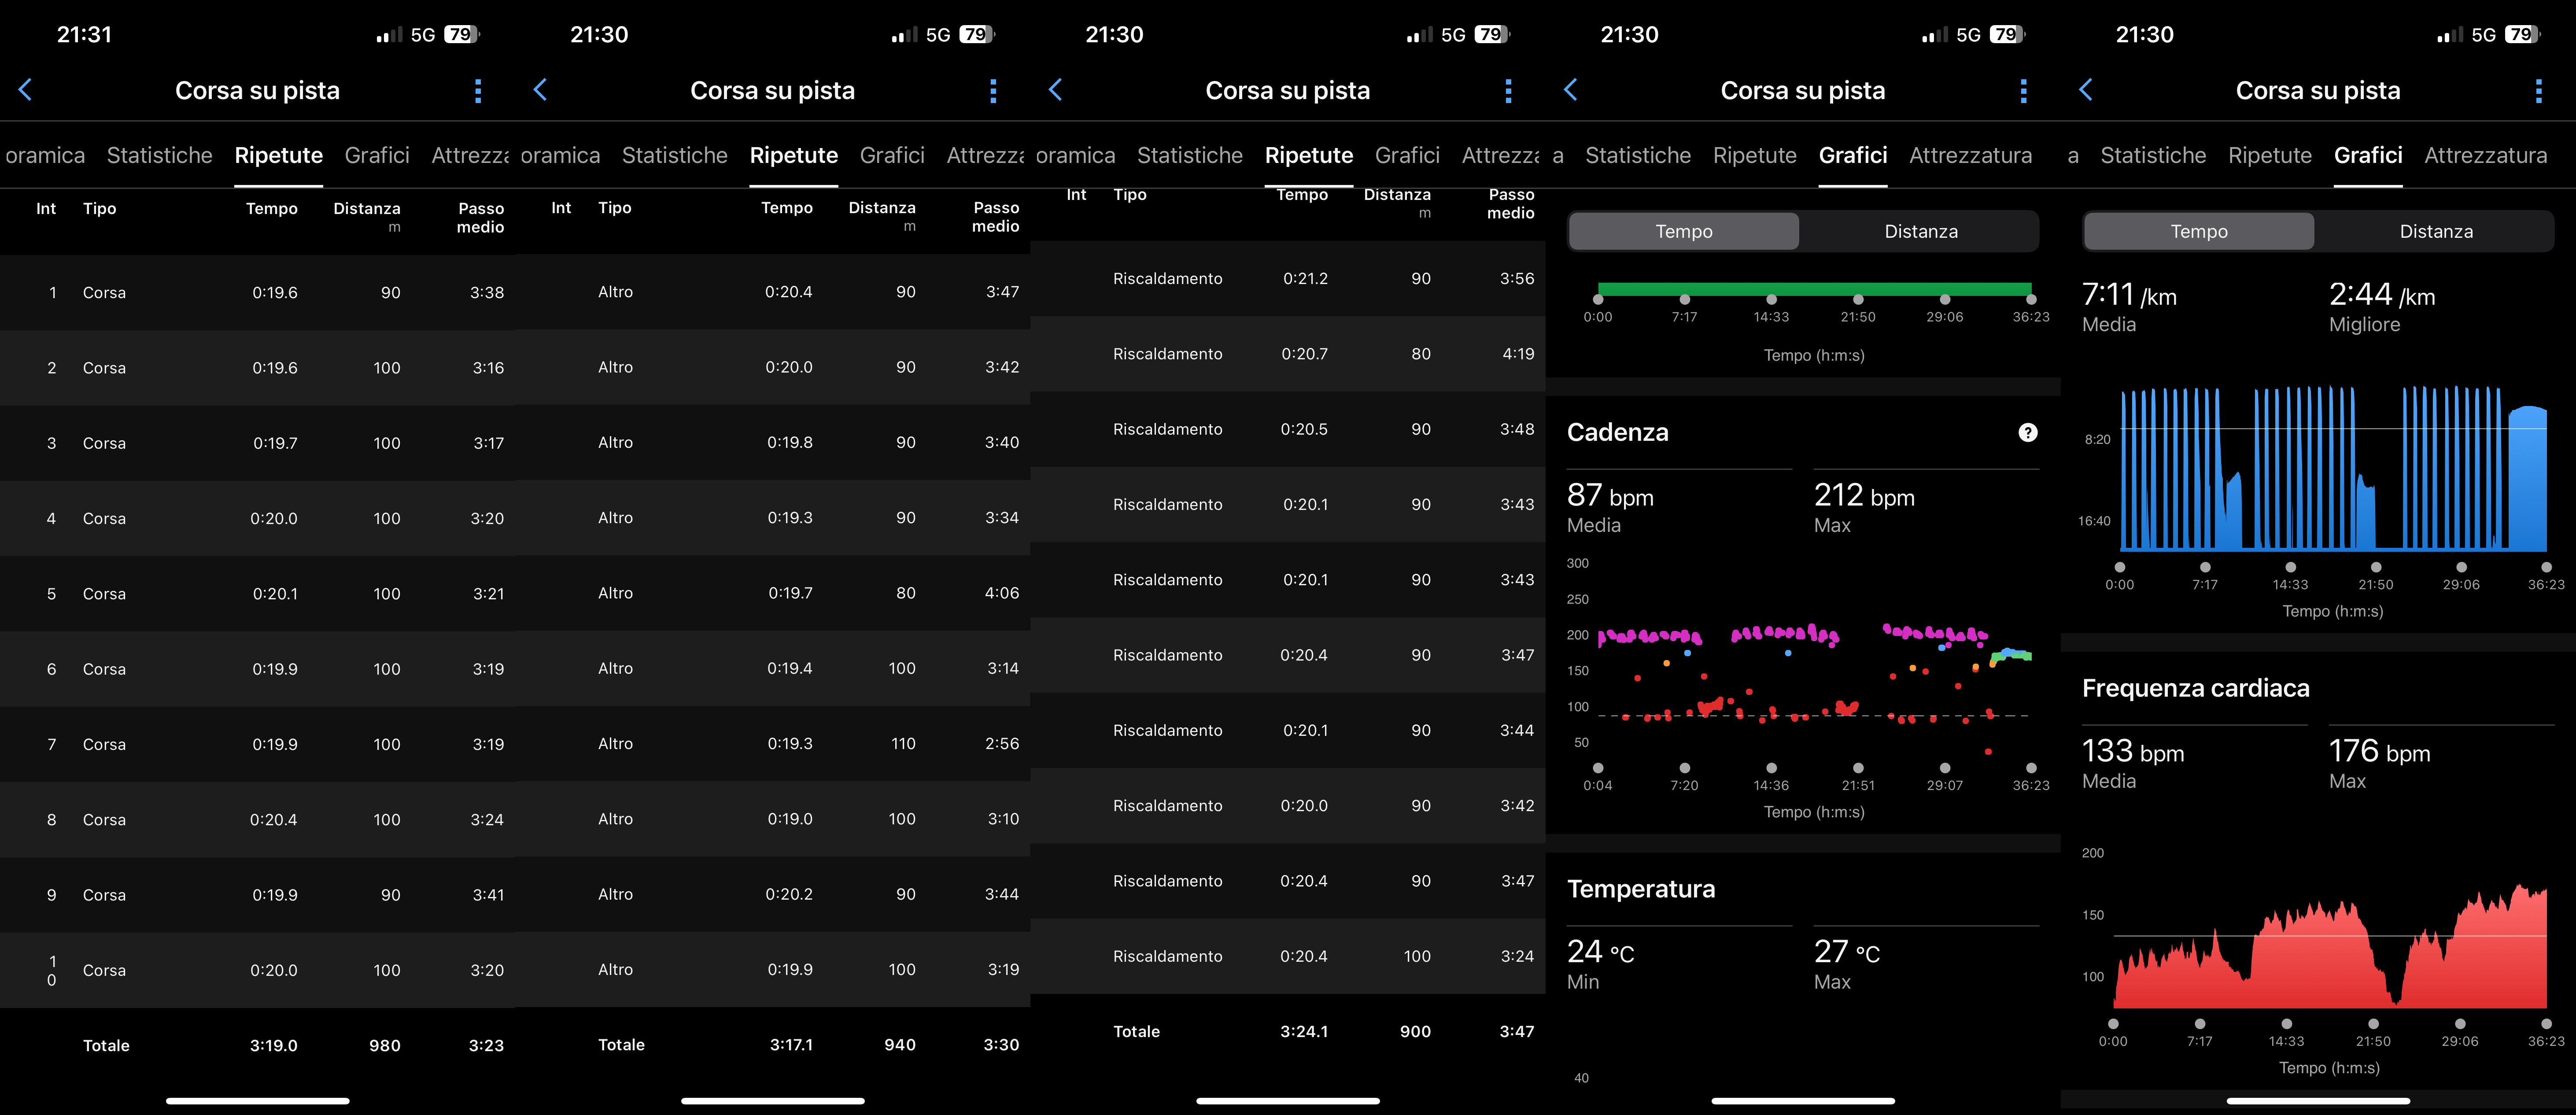This screenshot has height=1115, width=2576.
Task: Tap interval 1 Corsa row
Action: tap(257, 292)
